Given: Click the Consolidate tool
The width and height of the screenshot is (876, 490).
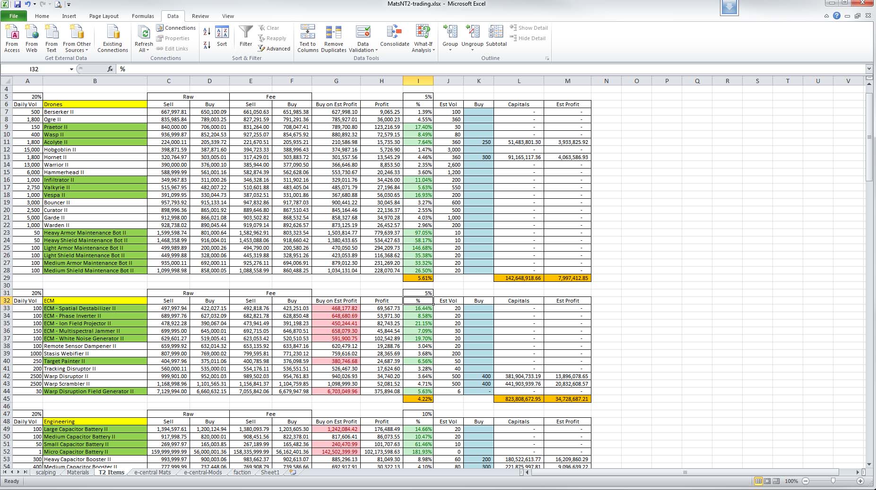Looking at the screenshot, I should click(394, 37).
